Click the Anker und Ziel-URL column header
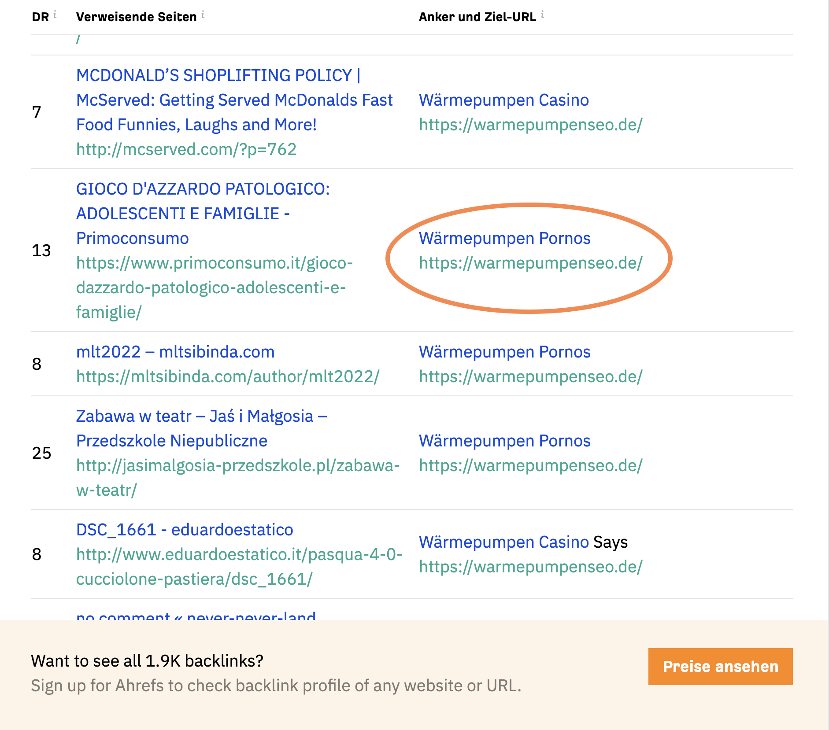Viewport: 829px width, 730px height. 477,17
